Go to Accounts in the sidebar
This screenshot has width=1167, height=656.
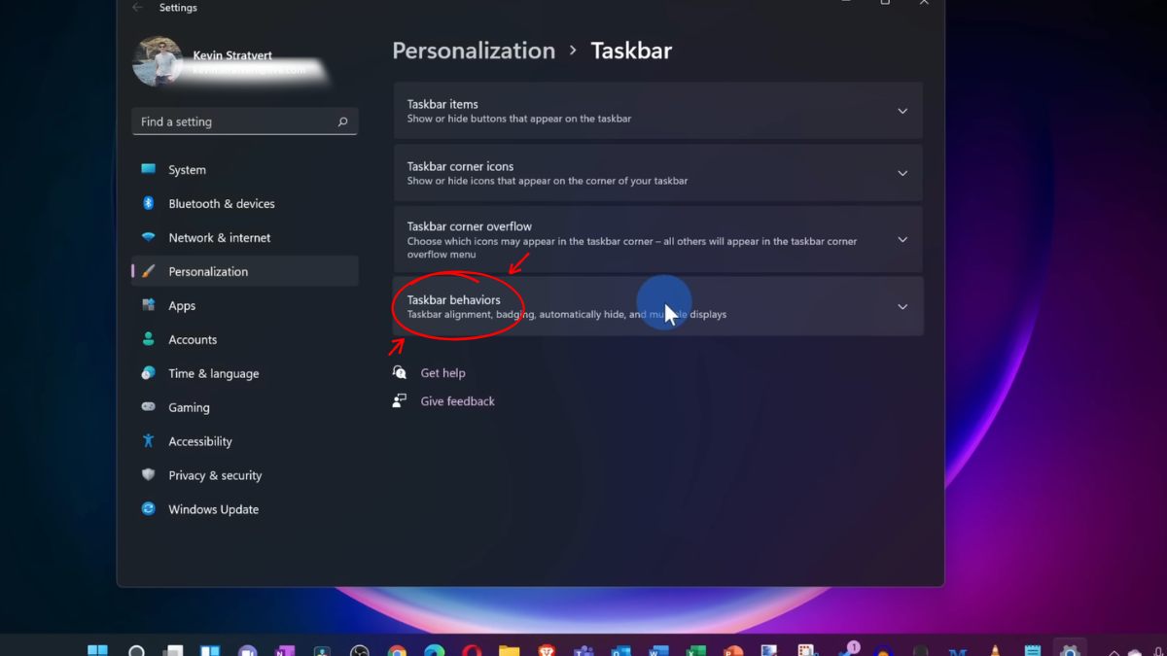pyautogui.click(x=245, y=339)
